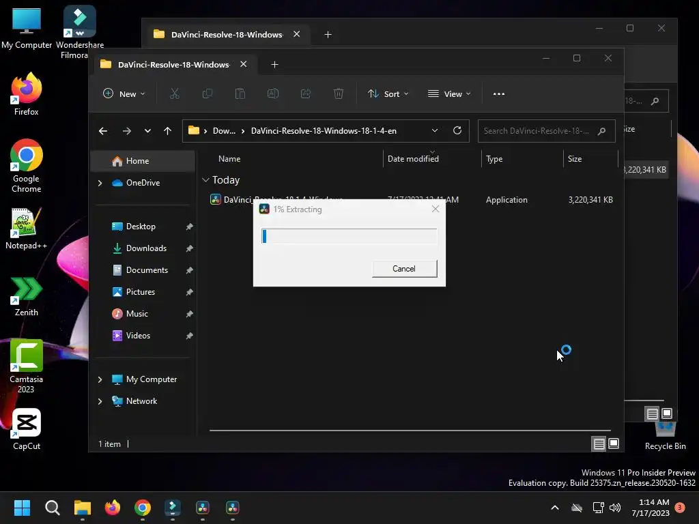Open recent locations chevron
The image size is (699, 524).
pyautogui.click(x=147, y=131)
